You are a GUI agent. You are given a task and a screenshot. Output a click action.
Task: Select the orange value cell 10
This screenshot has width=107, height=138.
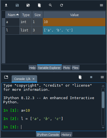pos(74,22)
